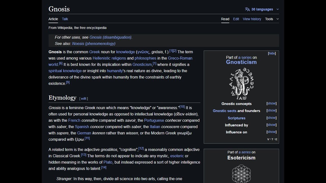The image size is (326, 183).
Task: Select the Read tab
Action: (225, 19)
